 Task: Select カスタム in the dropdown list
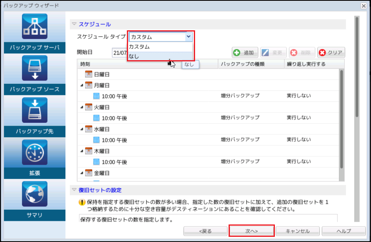click(x=160, y=47)
